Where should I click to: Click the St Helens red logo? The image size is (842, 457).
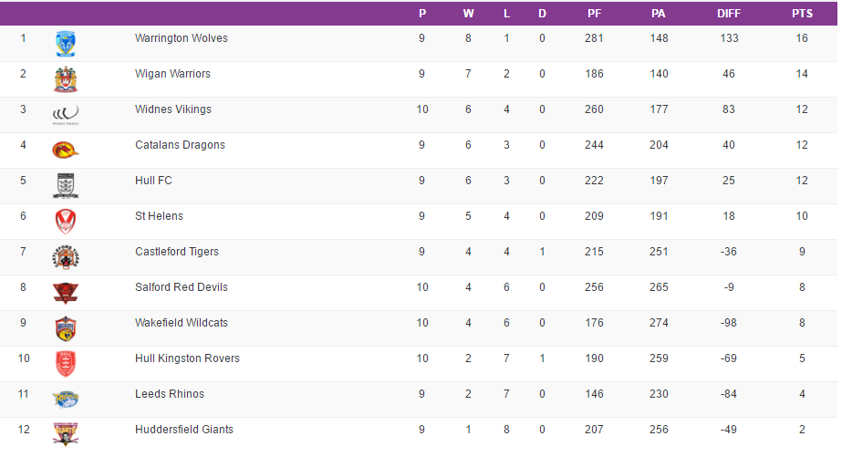pos(66,221)
